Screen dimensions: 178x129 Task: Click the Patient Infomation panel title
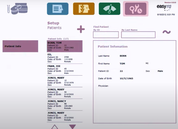pyautogui.click(x=113, y=46)
